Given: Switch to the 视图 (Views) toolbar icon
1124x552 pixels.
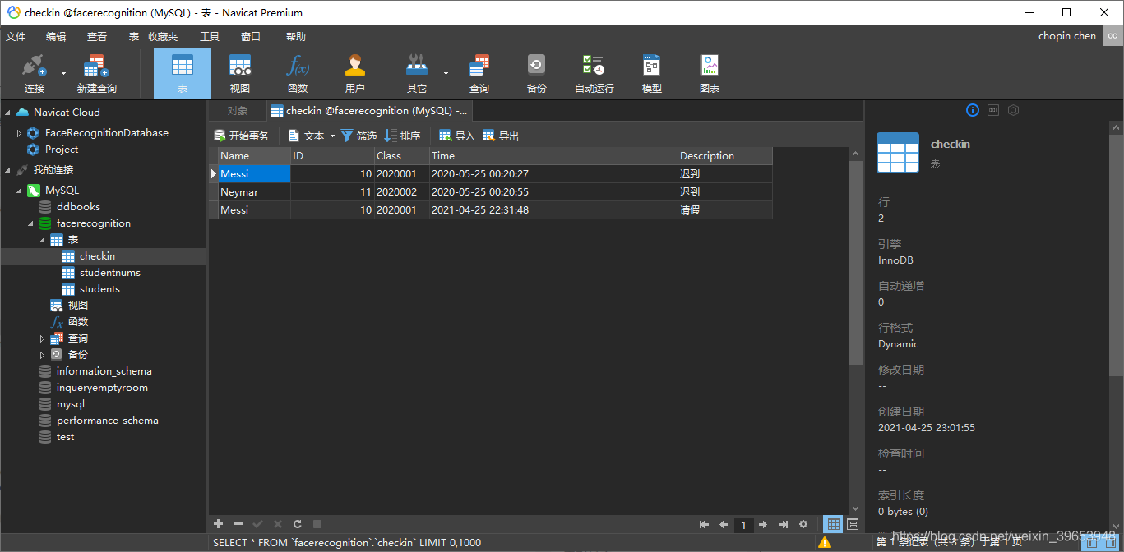Looking at the screenshot, I should (240, 72).
